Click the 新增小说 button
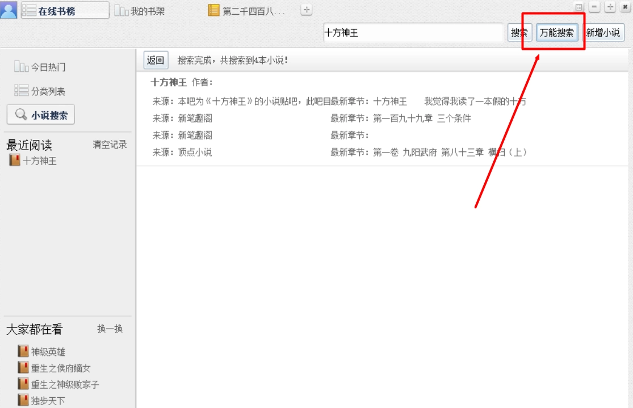This screenshot has height=408, width=633. click(x=603, y=33)
